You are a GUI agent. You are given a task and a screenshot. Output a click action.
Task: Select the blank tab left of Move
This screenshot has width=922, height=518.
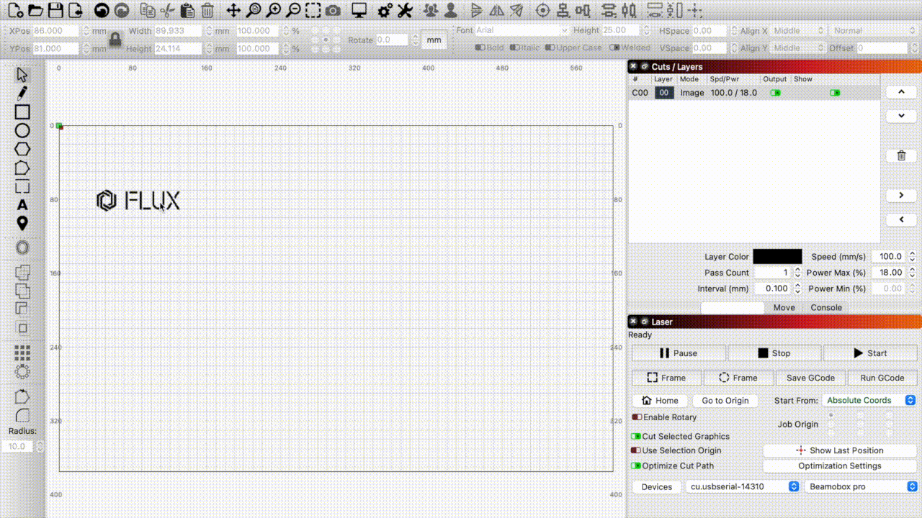(733, 308)
